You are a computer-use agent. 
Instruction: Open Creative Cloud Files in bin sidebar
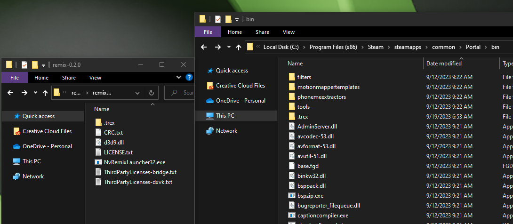pos(240,86)
